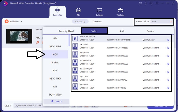This screenshot has height=112, width=178.
Task: Click the orange Add Files plus icon
Action: point(7,21)
